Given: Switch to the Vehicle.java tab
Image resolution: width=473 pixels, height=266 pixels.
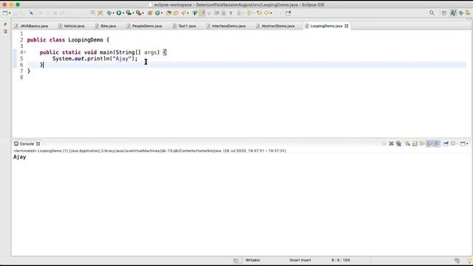Looking at the screenshot, I should click(x=71, y=26).
